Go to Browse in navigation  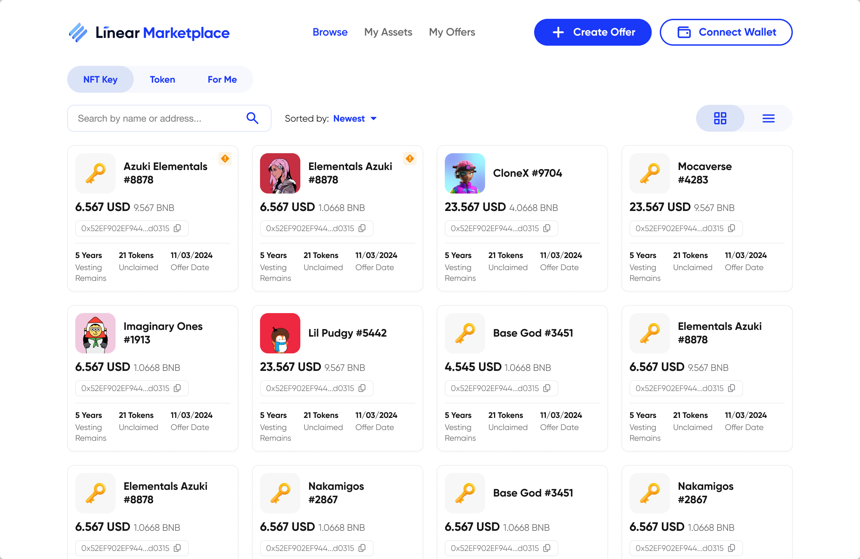pyautogui.click(x=330, y=32)
